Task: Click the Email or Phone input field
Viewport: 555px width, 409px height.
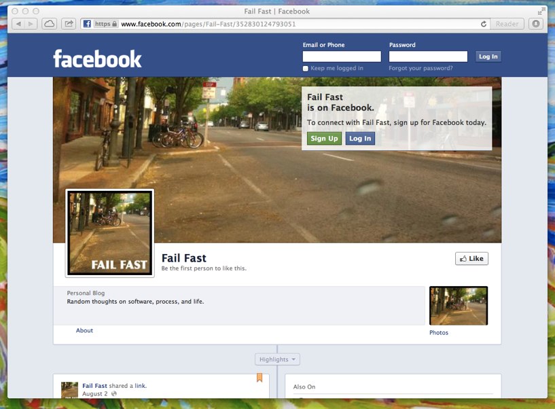Action: 342,56
